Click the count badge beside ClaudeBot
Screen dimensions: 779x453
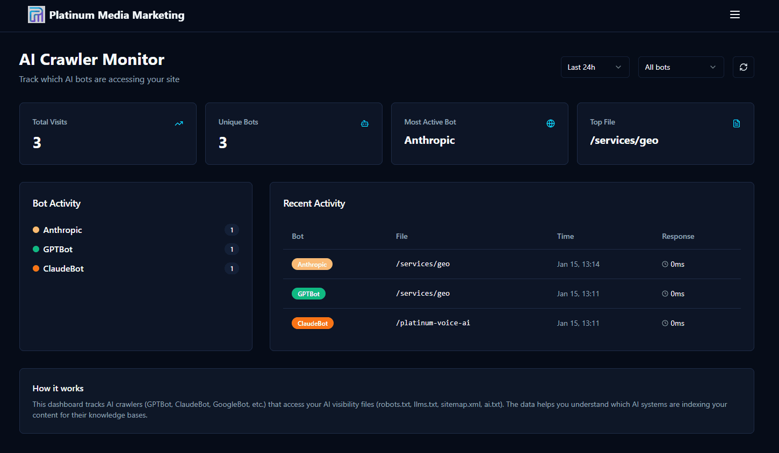point(232,268)
